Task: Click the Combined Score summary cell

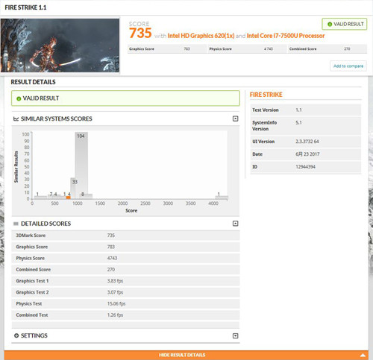Action: point(327,49)
